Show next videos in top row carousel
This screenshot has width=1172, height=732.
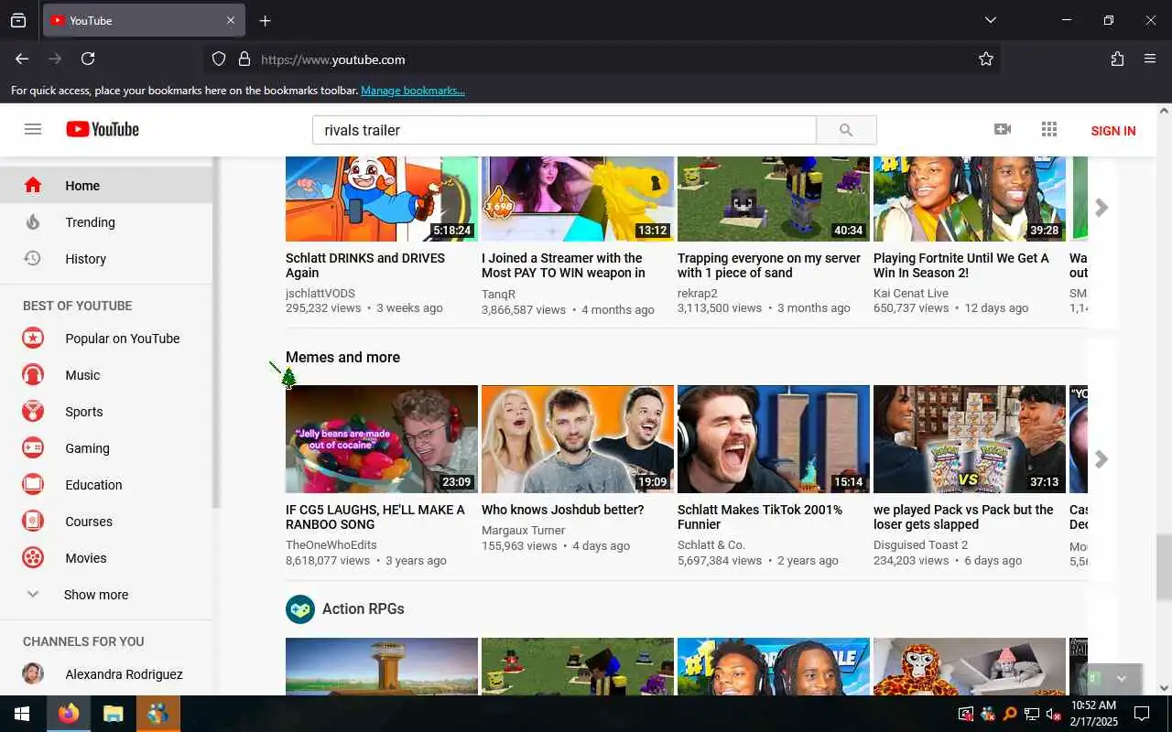pos(1101,208)
